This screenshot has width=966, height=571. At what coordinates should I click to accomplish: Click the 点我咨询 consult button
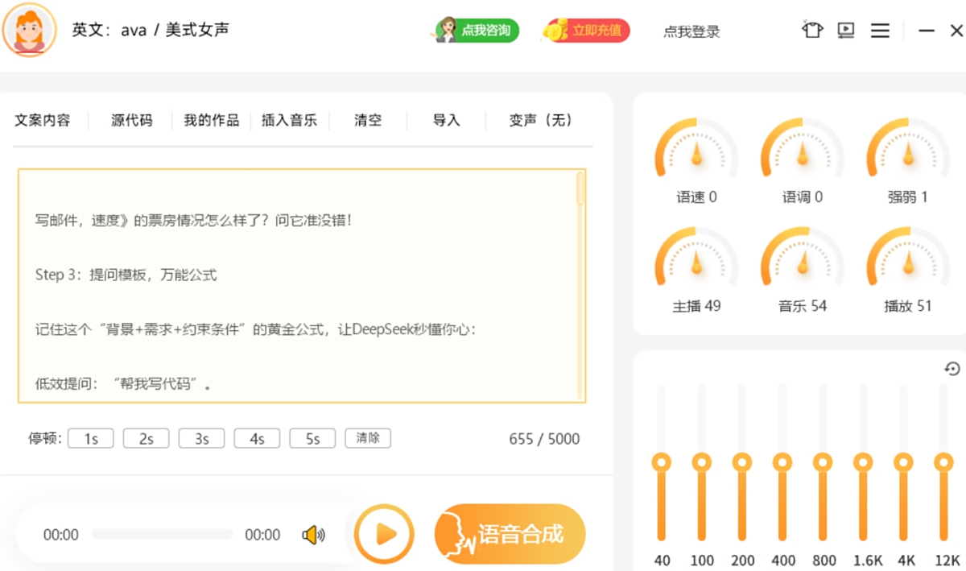point(477,31)
